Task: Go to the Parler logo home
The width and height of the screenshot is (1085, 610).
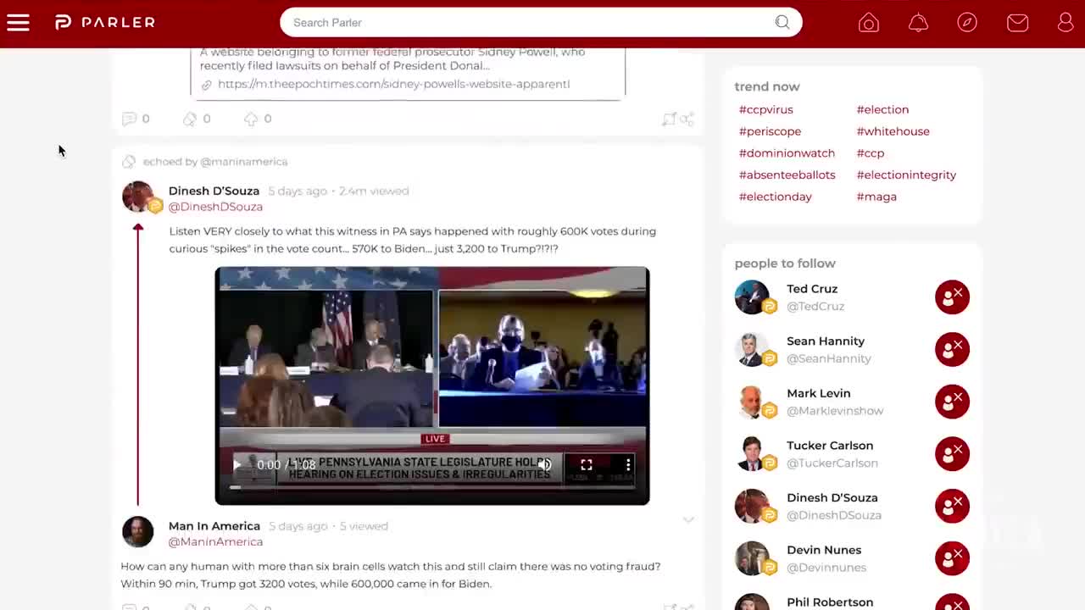Action: tap(104, 23)
